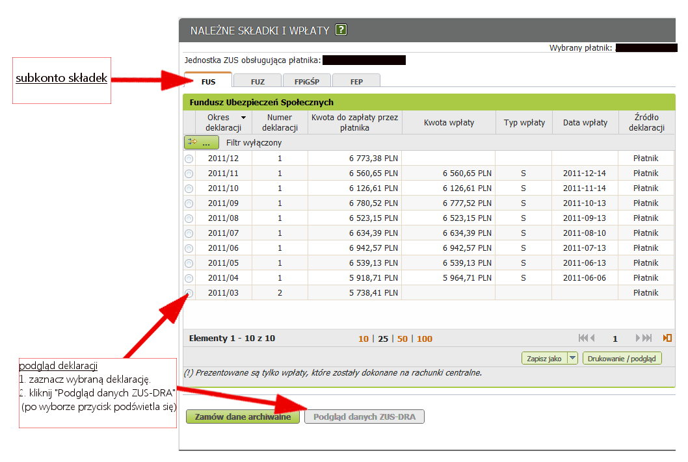
Task: Go to the first page of results
Action: (583, 338)
